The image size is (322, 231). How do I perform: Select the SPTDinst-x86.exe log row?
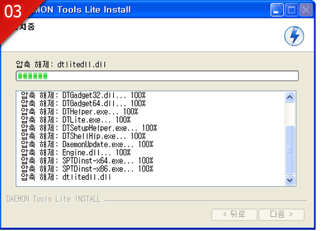pos(87,169)
